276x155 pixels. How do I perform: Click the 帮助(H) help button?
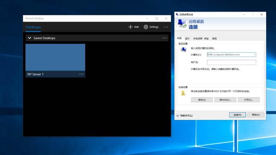[x=256, y=115]
